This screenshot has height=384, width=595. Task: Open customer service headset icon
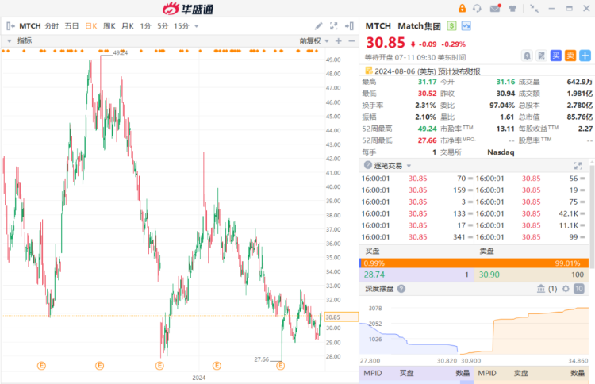(477, 8)
